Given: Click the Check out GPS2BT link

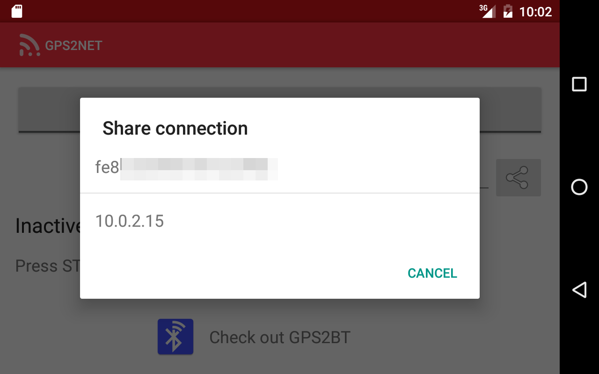Looking at the screenshot, I should pyautogui.click(x=280, y=337).
